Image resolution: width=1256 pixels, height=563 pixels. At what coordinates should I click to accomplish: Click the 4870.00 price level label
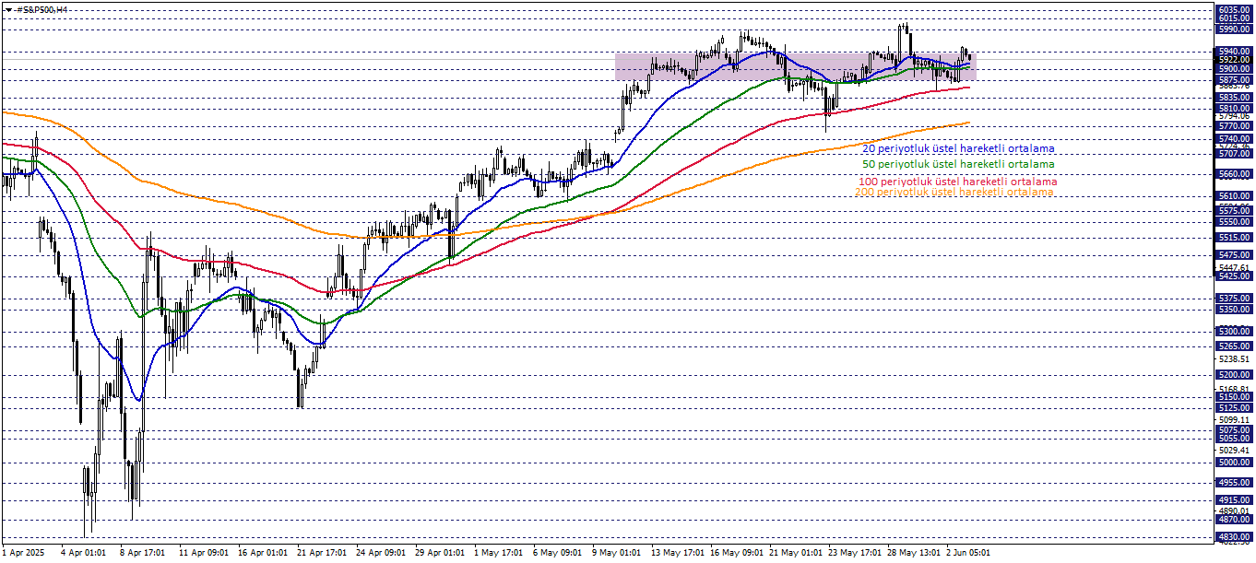coord(1234,520)
